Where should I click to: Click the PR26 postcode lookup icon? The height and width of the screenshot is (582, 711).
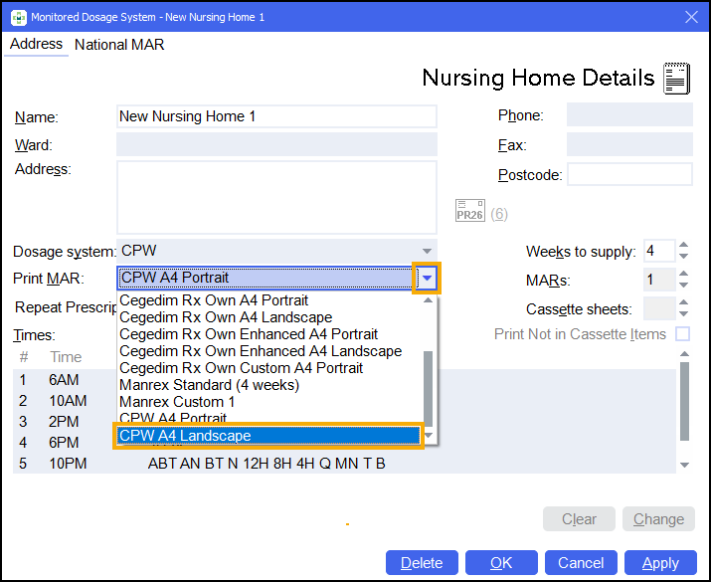pyautogui.click(x=468, y=211)
